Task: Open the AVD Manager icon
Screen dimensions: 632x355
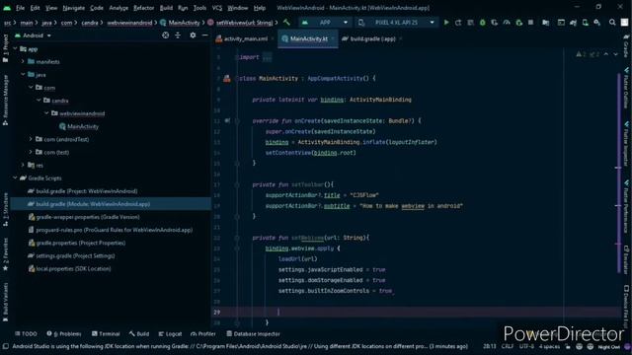Action: [x=585, y=23]
